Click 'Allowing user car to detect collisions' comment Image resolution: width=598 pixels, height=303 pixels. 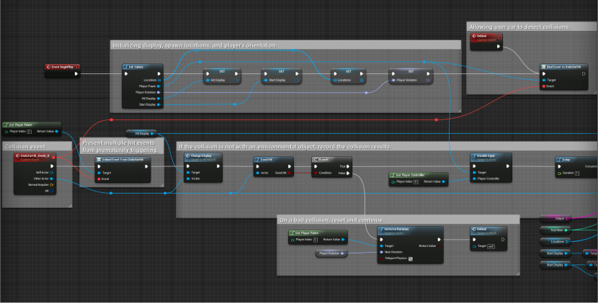pos(519,27)
